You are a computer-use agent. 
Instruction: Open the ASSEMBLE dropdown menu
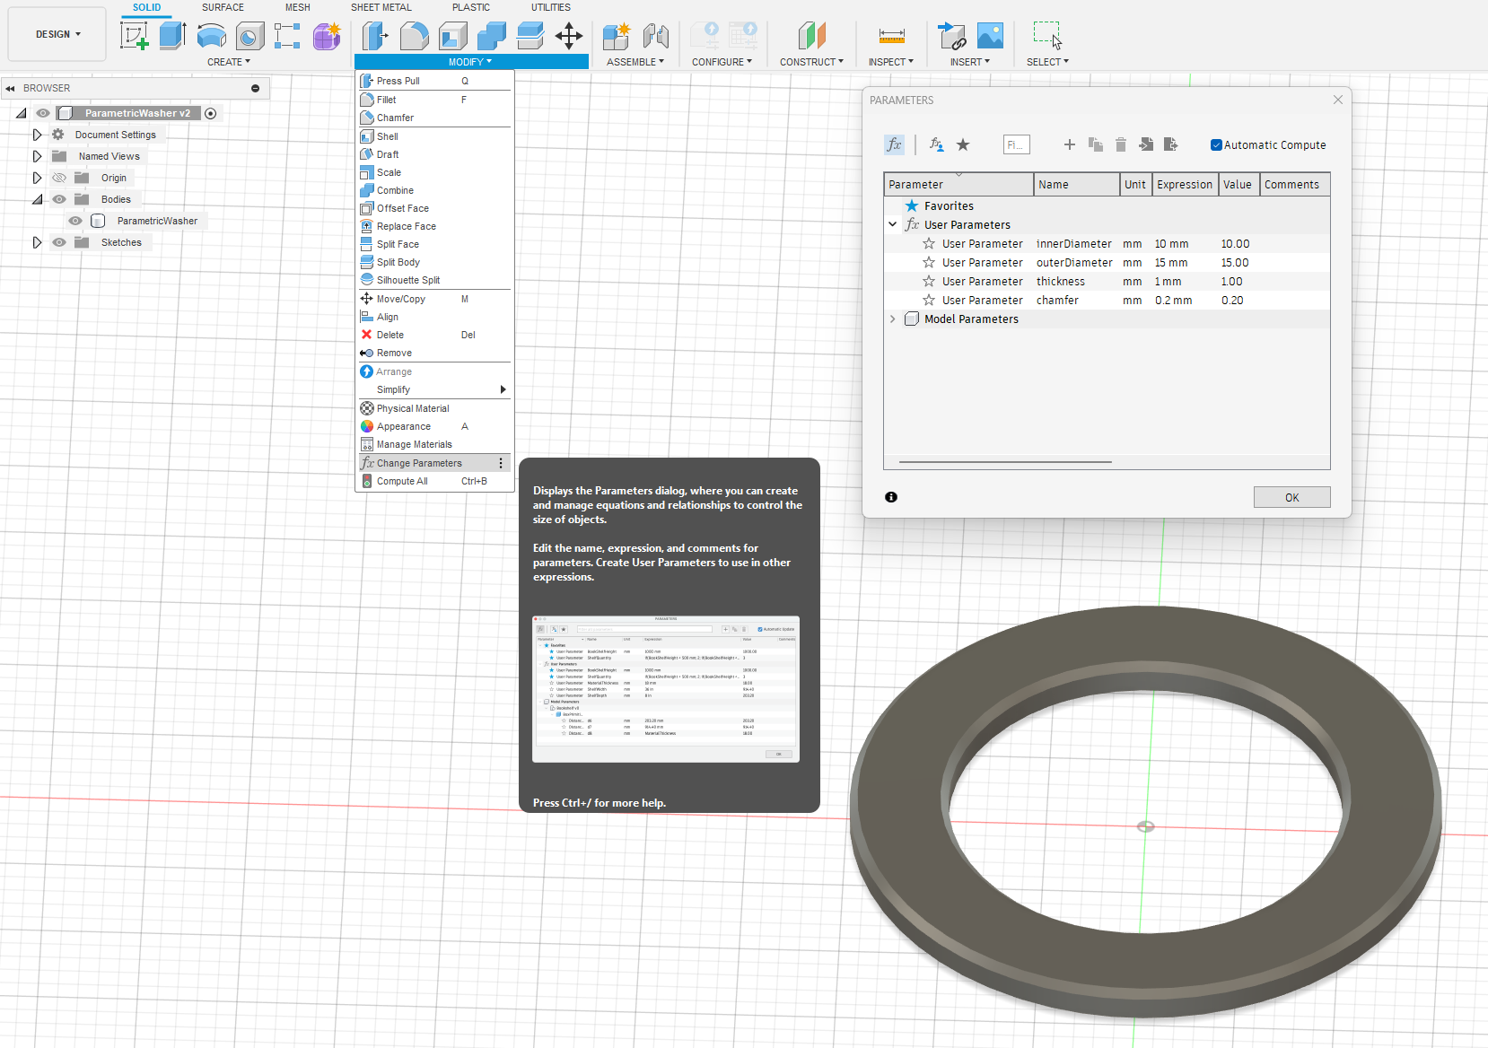click(x=635, y=62)
